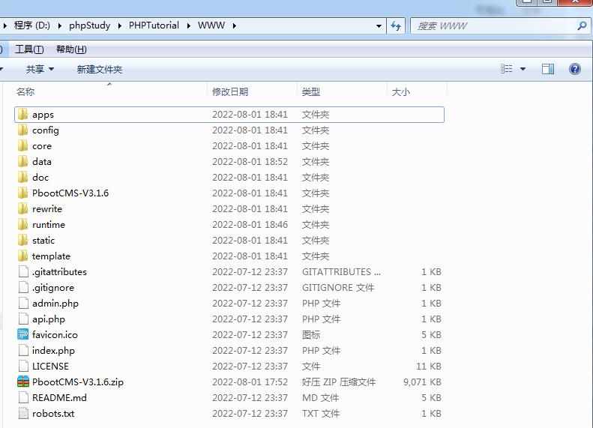The height and width of the screenshot is (428, 593).
Task: Click the apps folder icon
Action: (22, 114)
